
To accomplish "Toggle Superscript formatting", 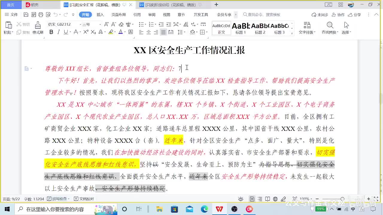I will (x=86, y=32).
